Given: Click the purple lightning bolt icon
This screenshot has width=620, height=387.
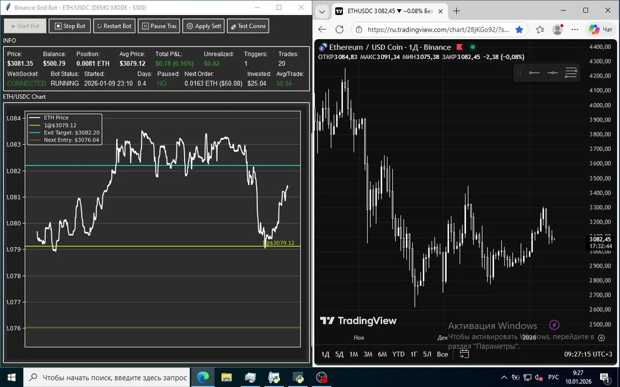Looking at the screenshot, I should tap(554, 325).
